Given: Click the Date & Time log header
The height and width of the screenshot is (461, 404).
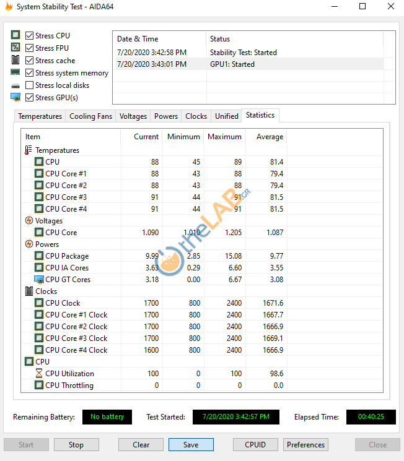Looking at the screenshot, I should tap(159, 39).
